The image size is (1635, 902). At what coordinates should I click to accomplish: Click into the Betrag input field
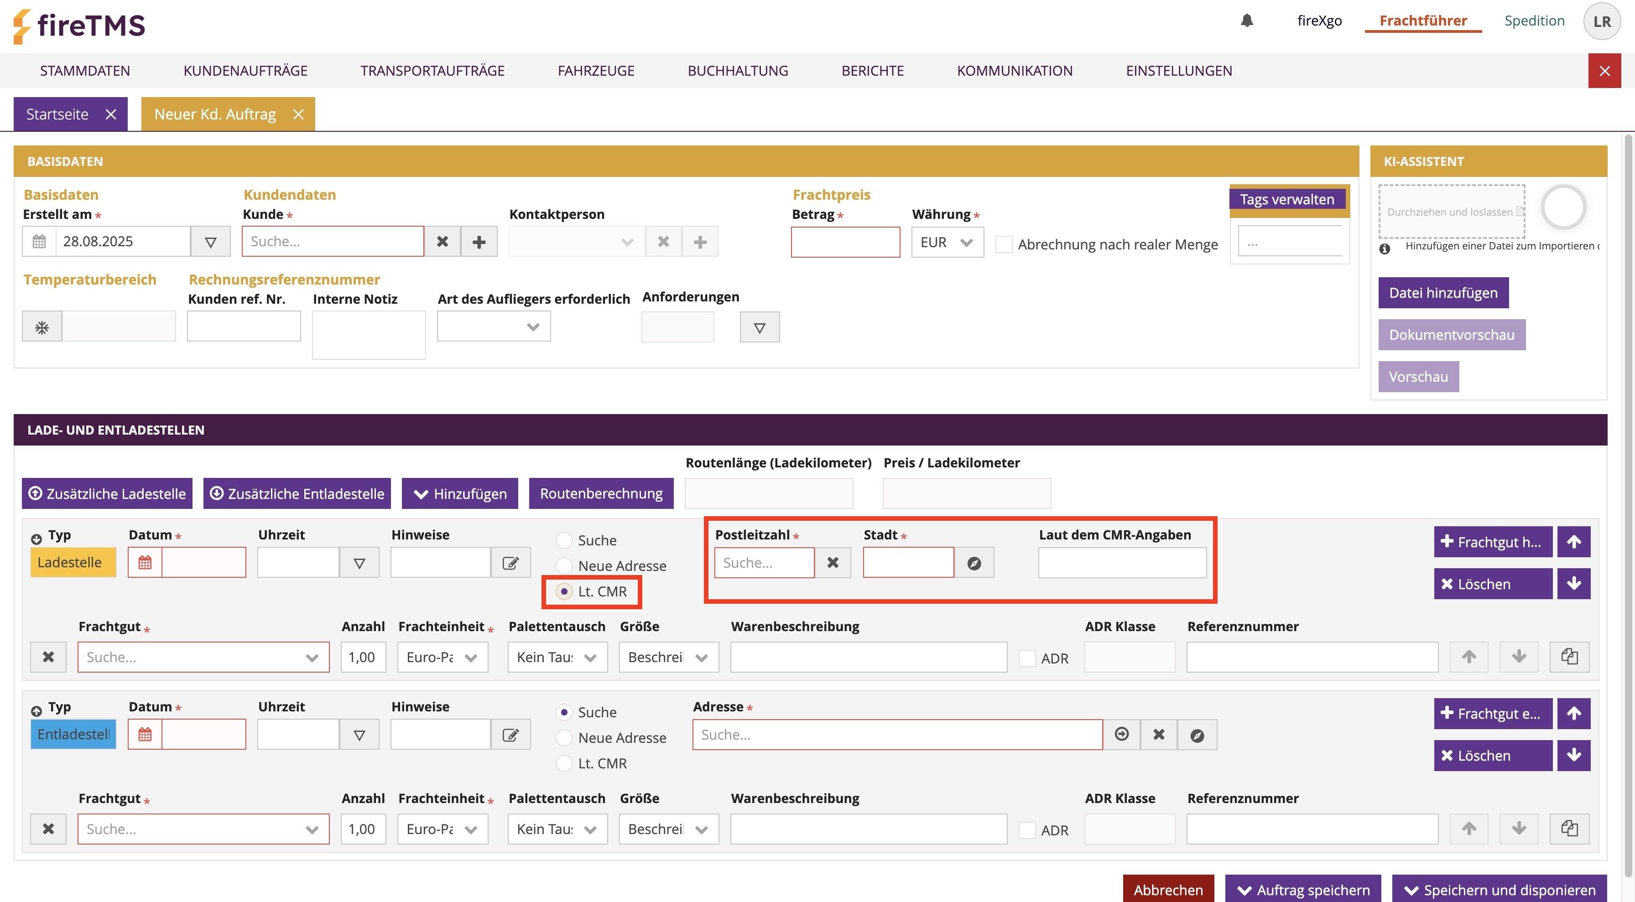tap(845, 242)
